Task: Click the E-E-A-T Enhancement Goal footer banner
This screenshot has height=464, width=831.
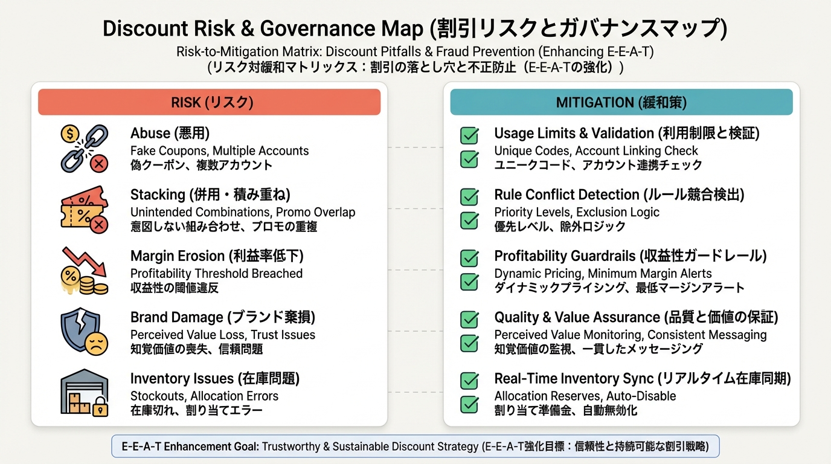Action: [x=415, y=447]
